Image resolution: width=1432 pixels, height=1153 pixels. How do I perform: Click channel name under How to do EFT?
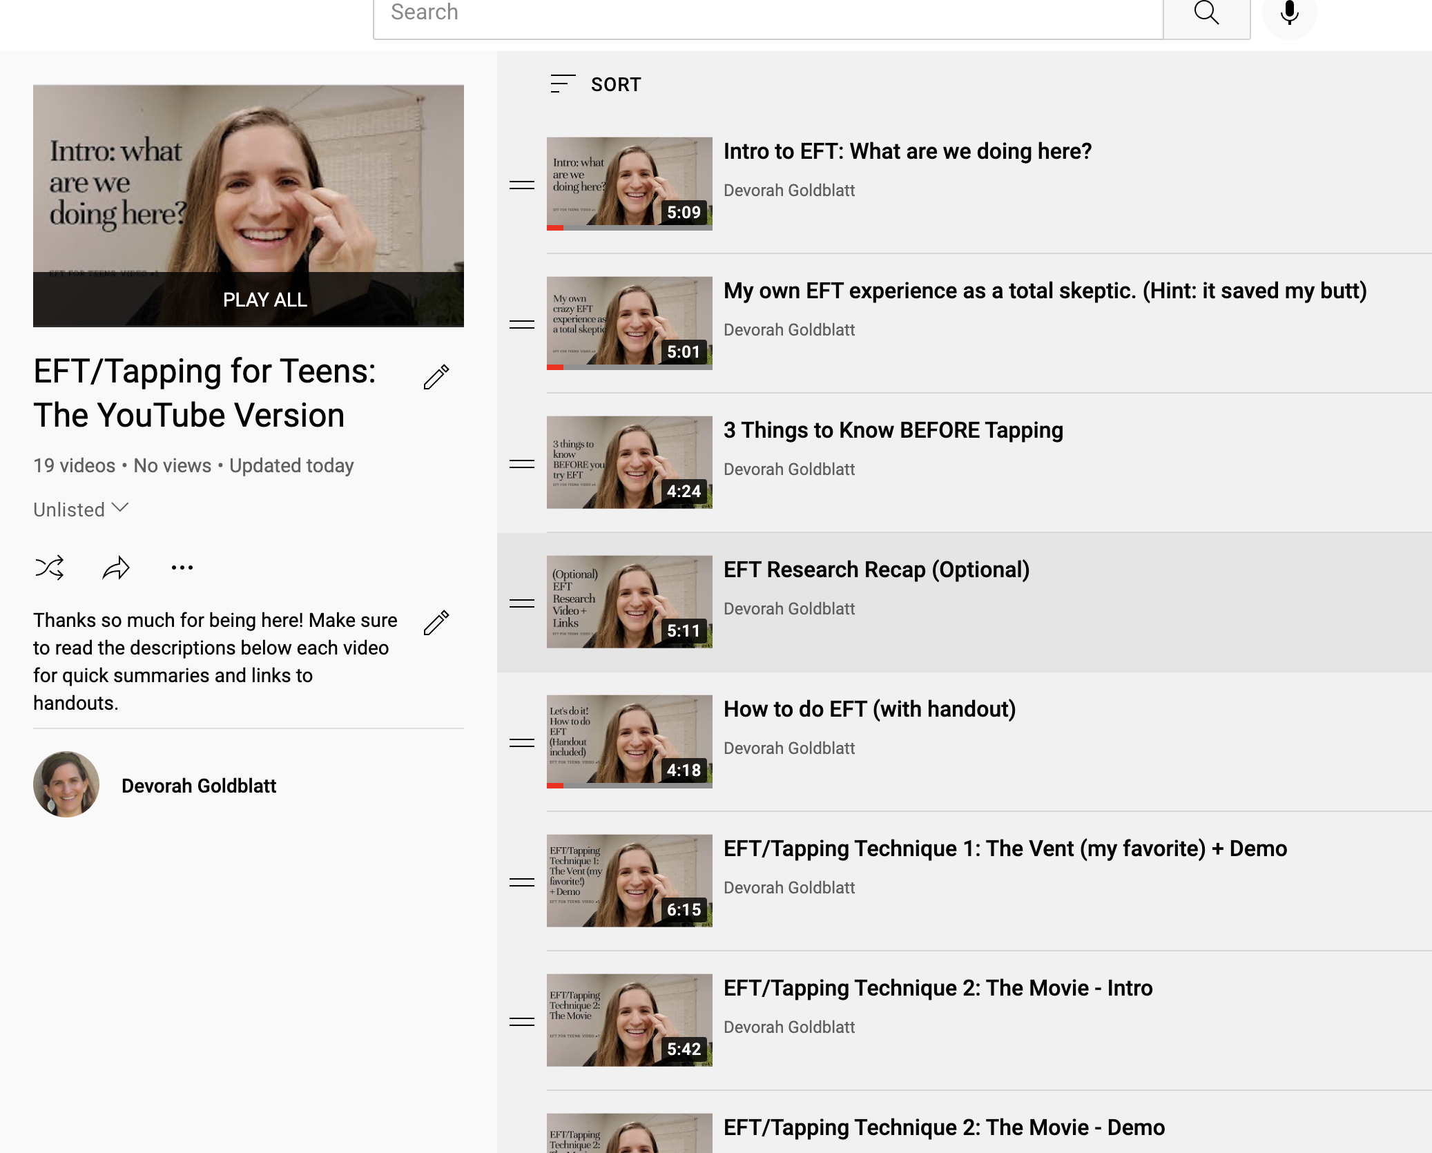pyautogui.click(x=789, y=748)
